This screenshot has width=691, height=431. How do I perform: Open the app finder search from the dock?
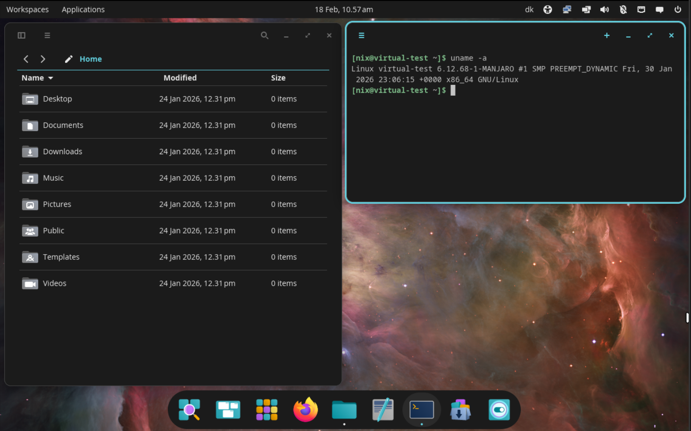pos(189,409)
